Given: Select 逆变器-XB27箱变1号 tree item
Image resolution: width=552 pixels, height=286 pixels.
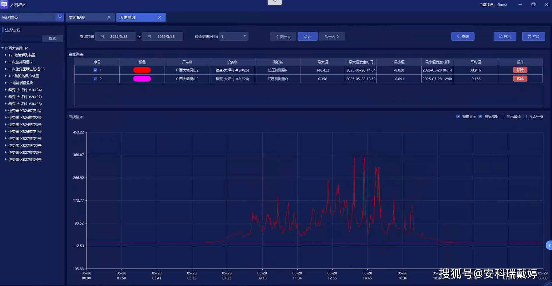Looking at the screenshot, I should click(25, 138).
